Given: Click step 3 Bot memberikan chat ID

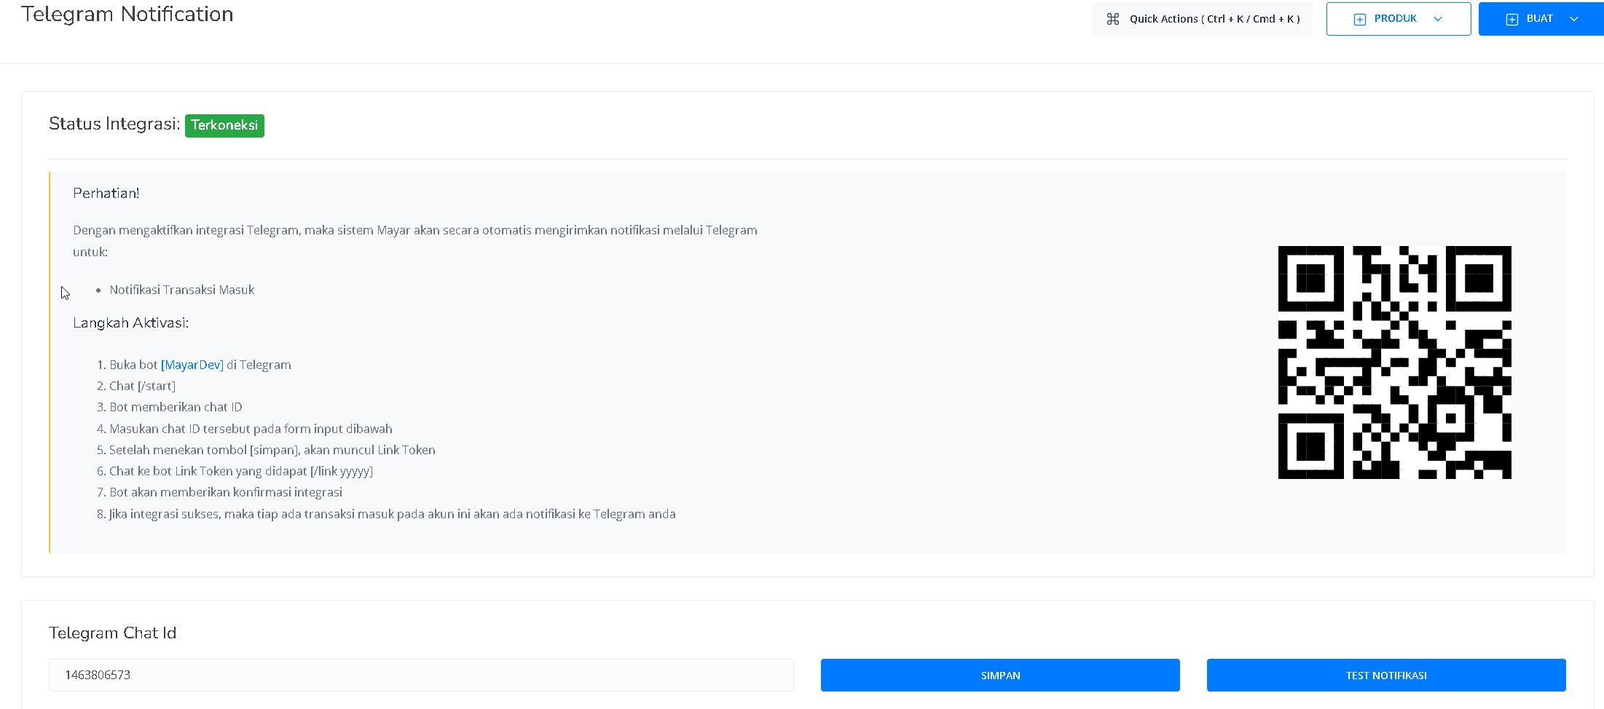Looking at the screenshot, I should tap(176, 407).
